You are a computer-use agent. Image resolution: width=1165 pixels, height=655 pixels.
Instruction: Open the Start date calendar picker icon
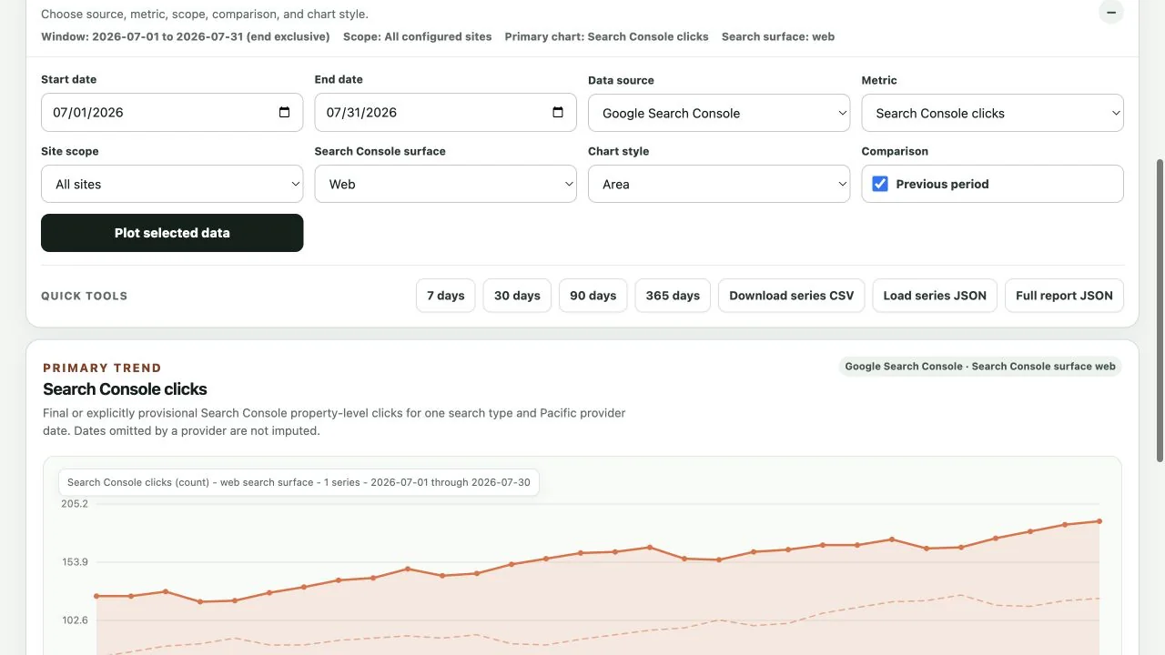point(284,113)
